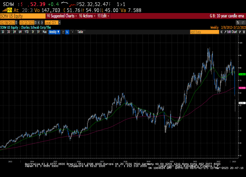Click the Edit Chart button
Viewport: 246px width, 177px height.
[231, 32]
